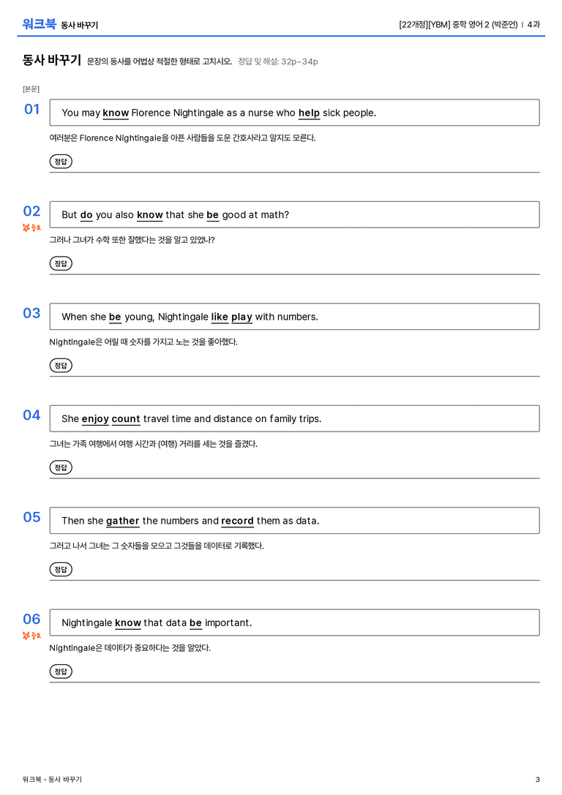The width and height of the screenshot is (562, 795).
Task: Click the underlined word 'count' in sentence 04
Action: (126, 419)
